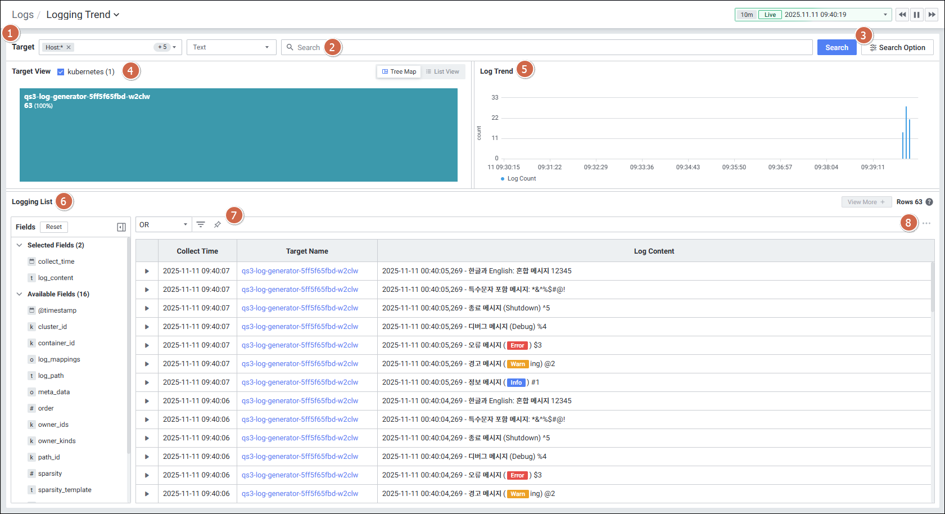
Task: Click the pause playback icon
Action: (x=917, y=15)
